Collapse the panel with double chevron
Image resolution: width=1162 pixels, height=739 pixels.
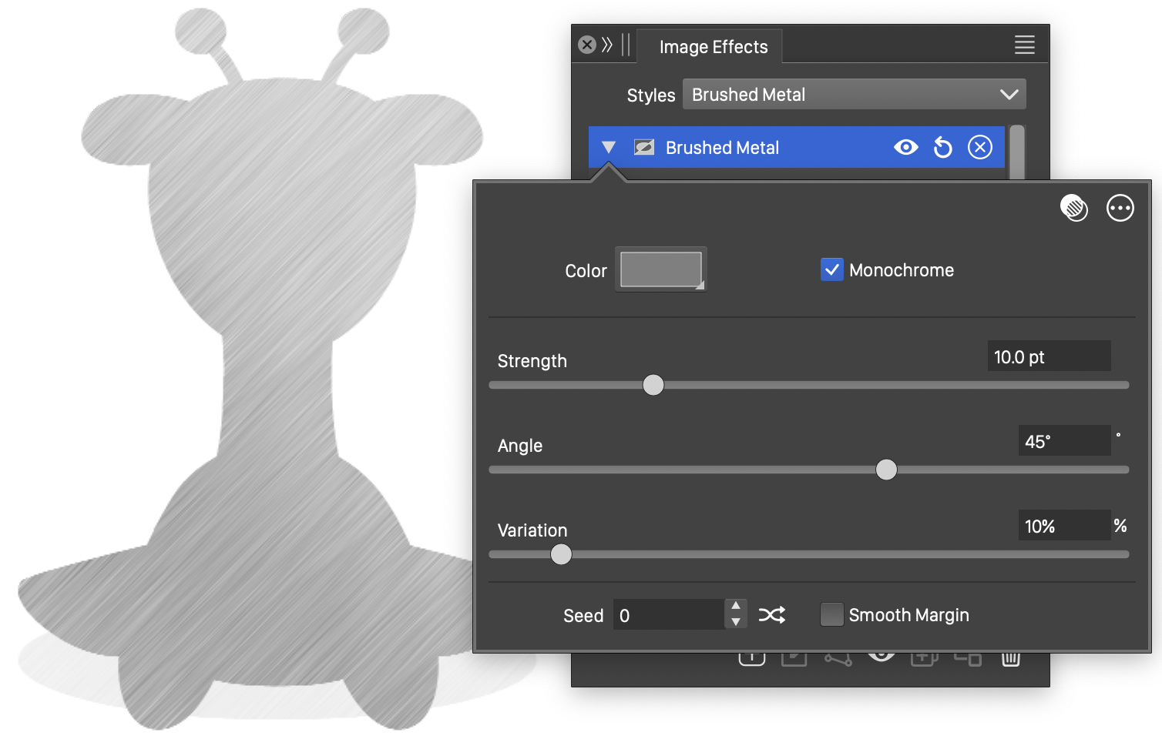click(607, 45)
